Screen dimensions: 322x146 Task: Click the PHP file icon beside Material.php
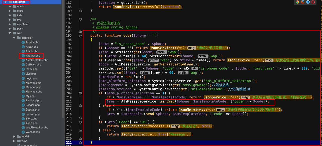pyautogui.click(x=23, y=83)
